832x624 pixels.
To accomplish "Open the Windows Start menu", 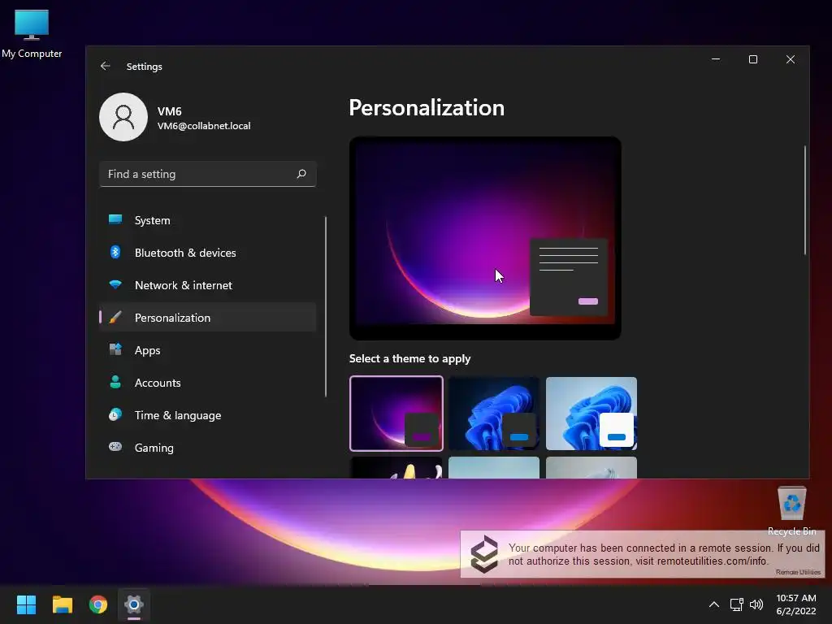I will tap(26, 604).
